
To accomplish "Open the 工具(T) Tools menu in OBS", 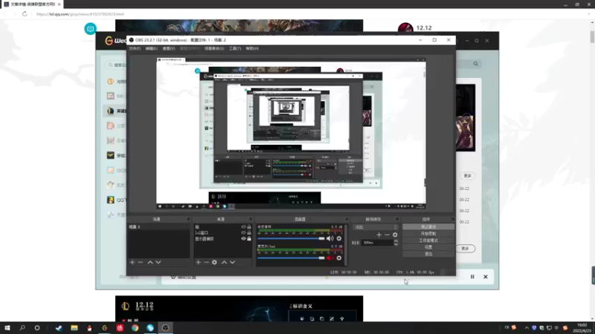I will click(x=235, y=48).
